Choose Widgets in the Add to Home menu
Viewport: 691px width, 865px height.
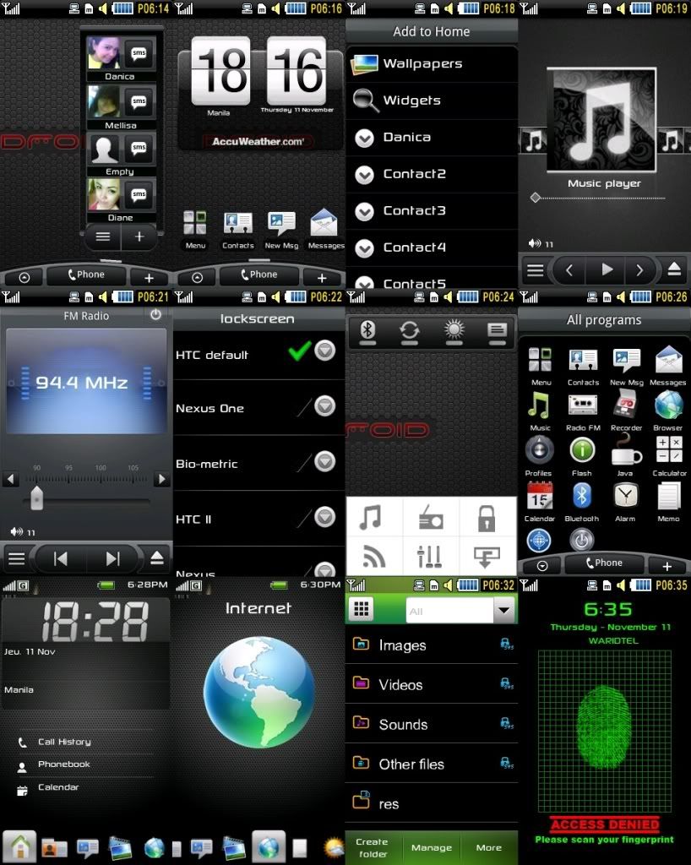[432, 101]
